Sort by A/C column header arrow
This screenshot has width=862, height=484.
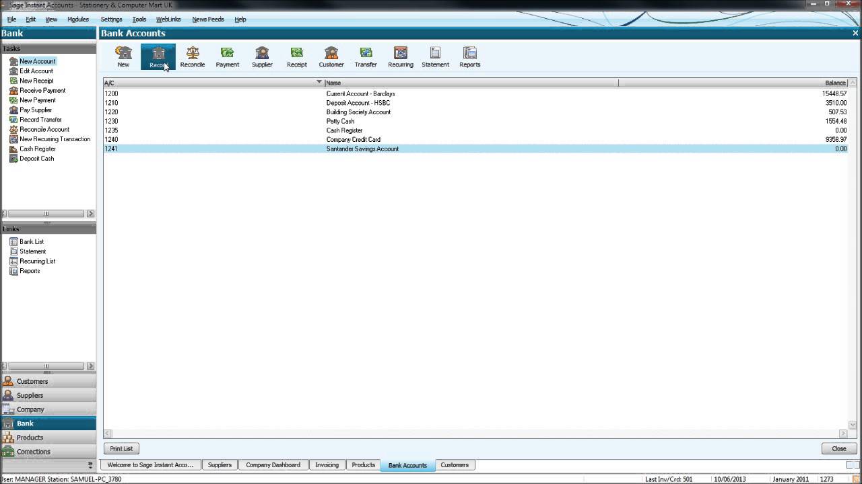(319, 83)
